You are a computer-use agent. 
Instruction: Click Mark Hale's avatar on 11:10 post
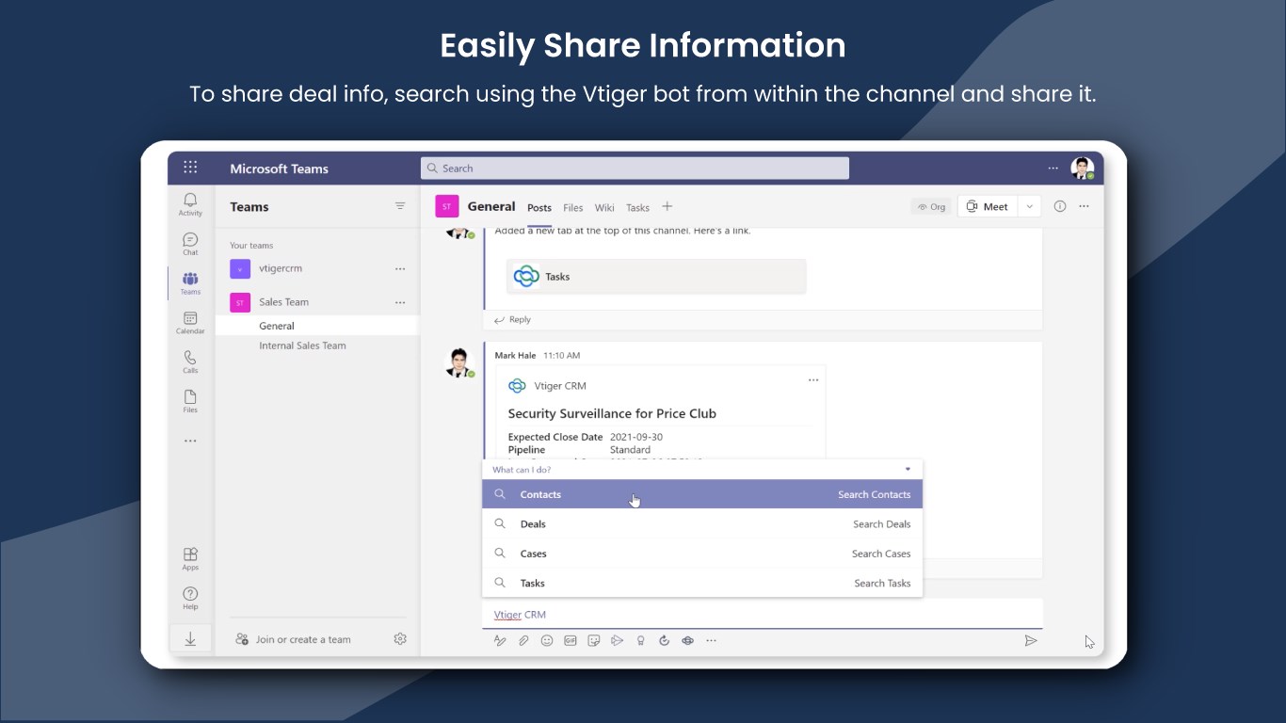click(458, 361)
